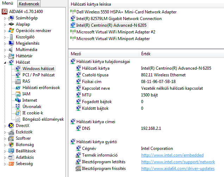Switch to the Menü tab

coord(7,3)
